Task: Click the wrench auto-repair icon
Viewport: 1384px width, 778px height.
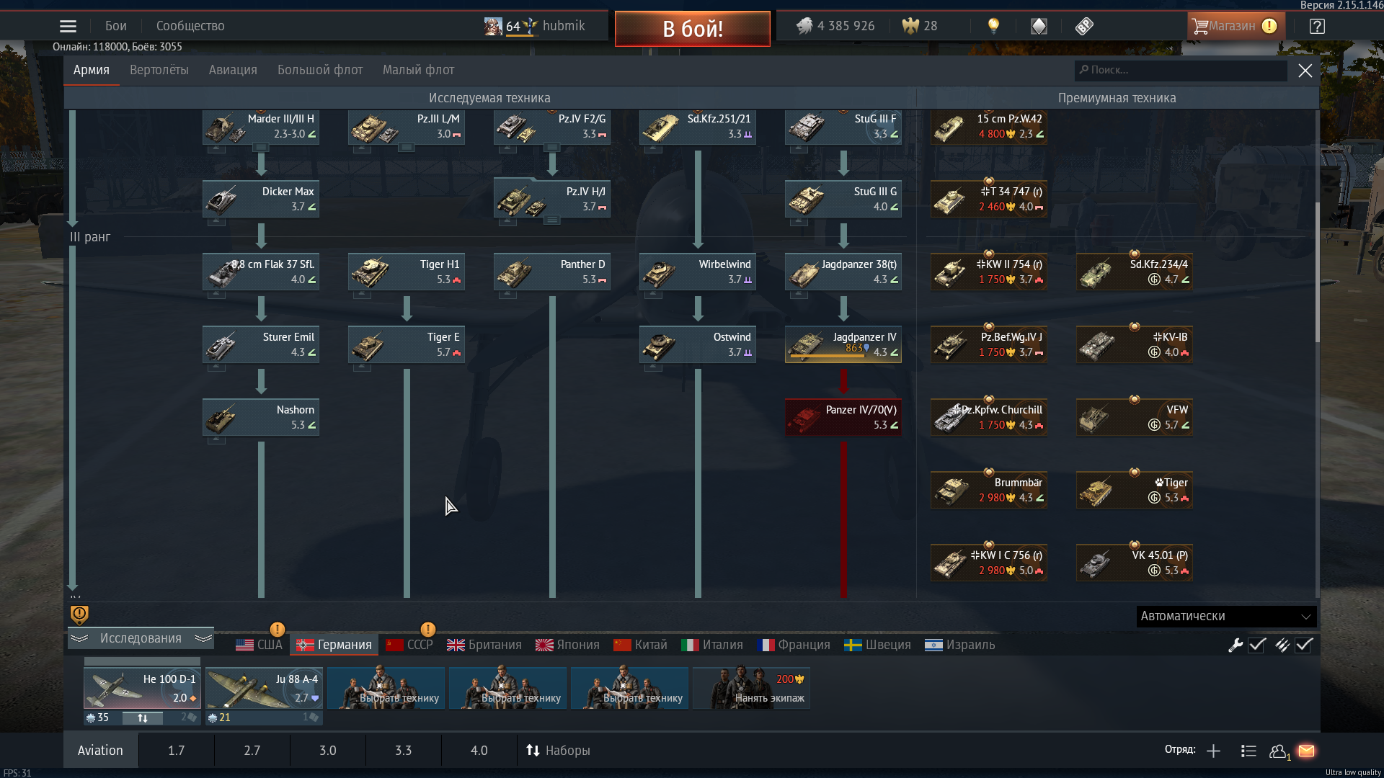Action: pyautogui.click(x=1235, y=645)
